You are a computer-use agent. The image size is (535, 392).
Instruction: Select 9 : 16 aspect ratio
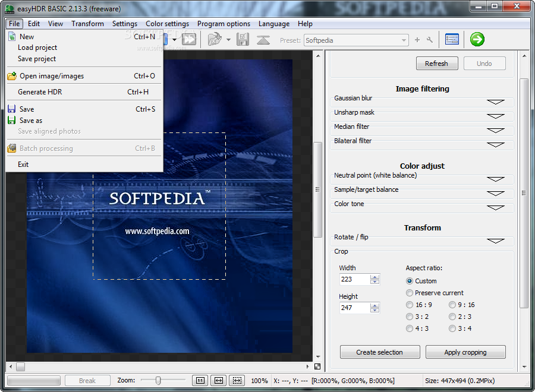pyautogui.click(x=452, y=305)
